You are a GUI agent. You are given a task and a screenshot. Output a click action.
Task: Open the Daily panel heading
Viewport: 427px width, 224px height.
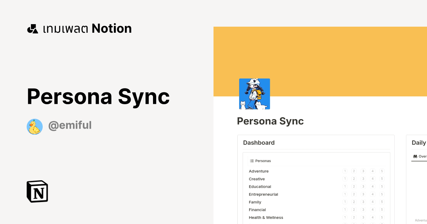pyautogui.click(x=418, y=143)
